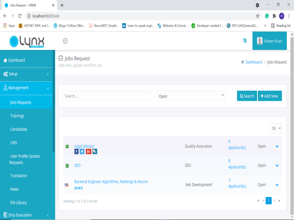This screenshot has width=294, height=220.
Task: Open the browser extensions puzzle icon
Action: pyautogui.click(x=274, y=16)
